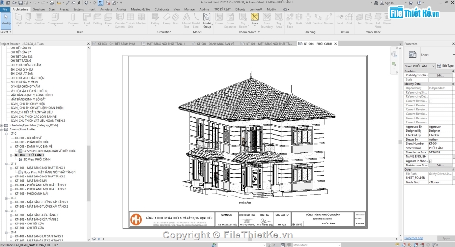The image size is (455, 247).
Task: Click the shopping cart Autodesk App Store icon
Action: pyautogui.click(x=410, y=3)
